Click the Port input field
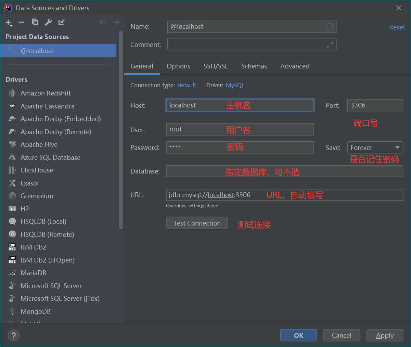Screen dimensions: 411x347 [x=375, y=105]
